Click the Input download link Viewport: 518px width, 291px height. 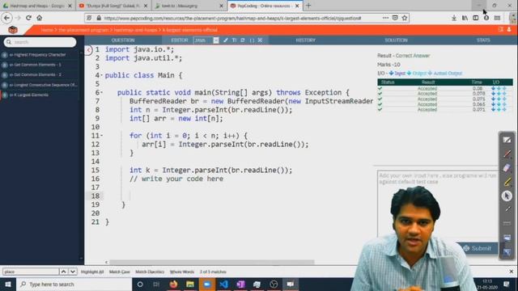pyautogui.click(x=397, y=74)
